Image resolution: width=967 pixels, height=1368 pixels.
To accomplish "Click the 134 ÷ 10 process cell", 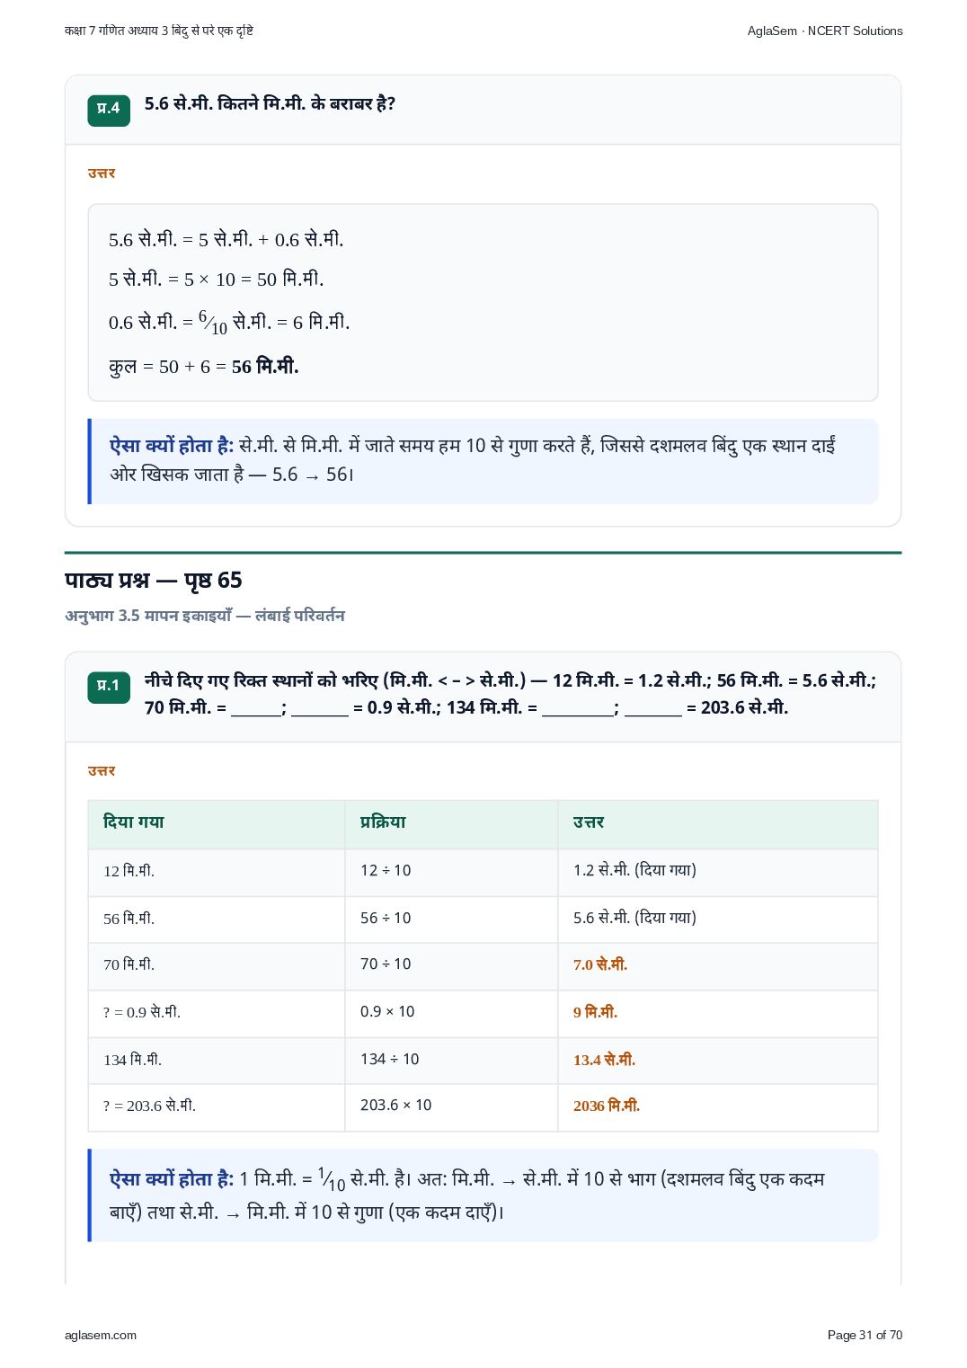I will point(451,1061).
